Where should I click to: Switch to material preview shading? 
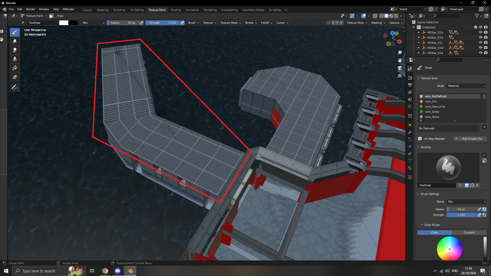pos(391,16)
